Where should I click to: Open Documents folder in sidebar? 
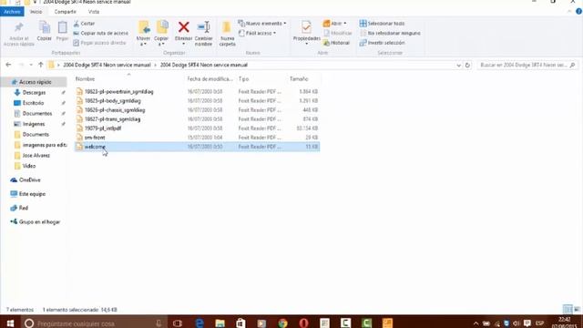click(36, 134)
